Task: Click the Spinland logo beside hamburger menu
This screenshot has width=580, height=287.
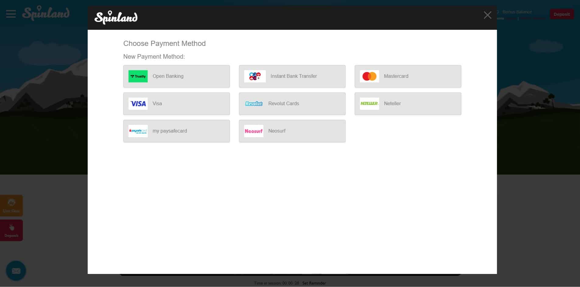Action: 46,13
